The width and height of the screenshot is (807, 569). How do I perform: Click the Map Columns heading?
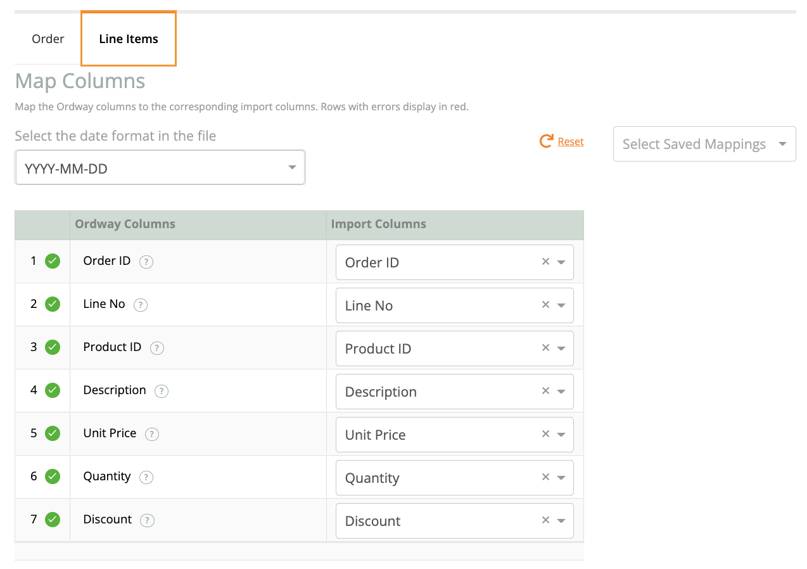coord(80,81)
